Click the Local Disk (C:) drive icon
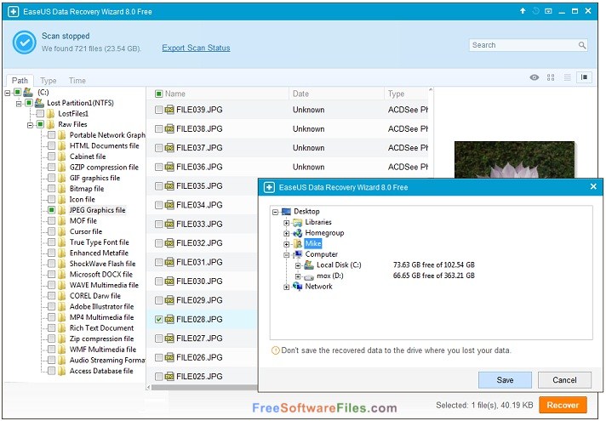 click(x=309, y=265)
